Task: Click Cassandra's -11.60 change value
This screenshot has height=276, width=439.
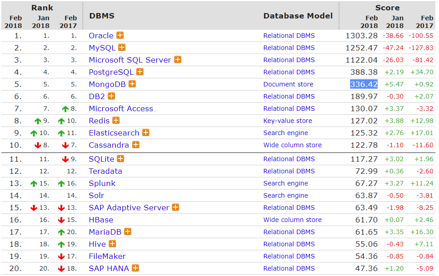Action: [423, 145]
